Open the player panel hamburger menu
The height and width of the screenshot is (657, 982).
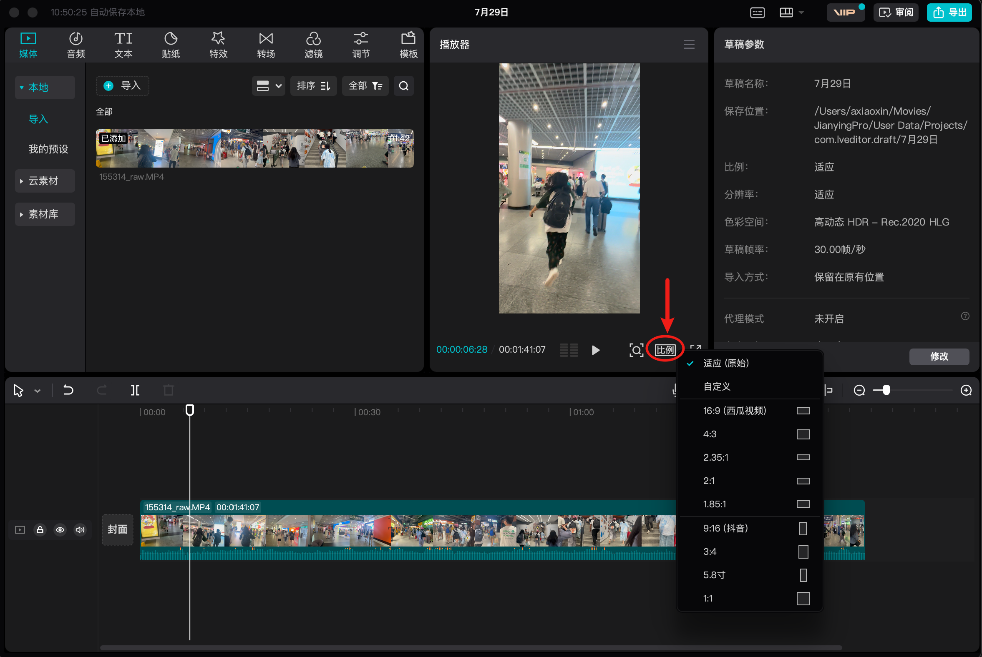pyautogui.click(x=689, y=45)
